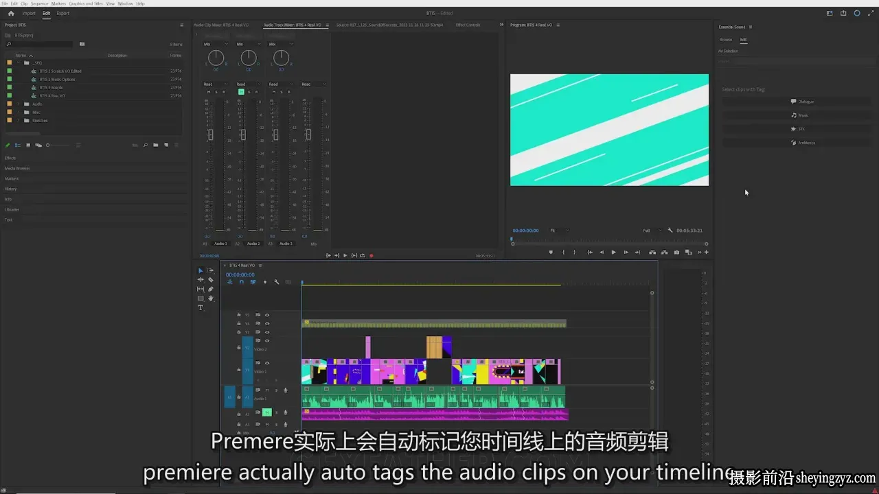Open Program monitor button editor plus

[706, 252]
